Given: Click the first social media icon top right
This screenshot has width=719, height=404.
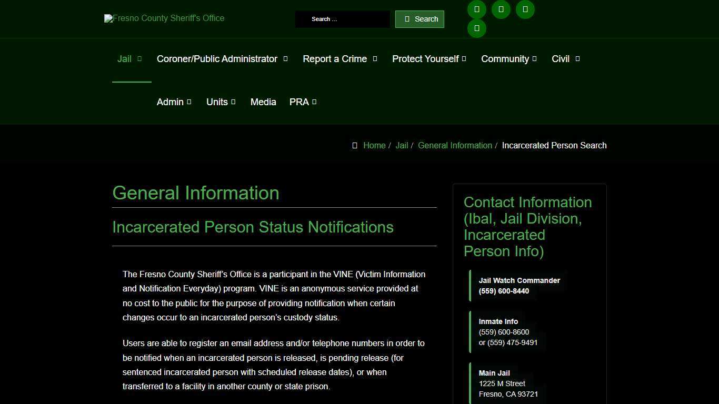Looking at the screenshot, I should pyautogui.click(x=476, y=9).
